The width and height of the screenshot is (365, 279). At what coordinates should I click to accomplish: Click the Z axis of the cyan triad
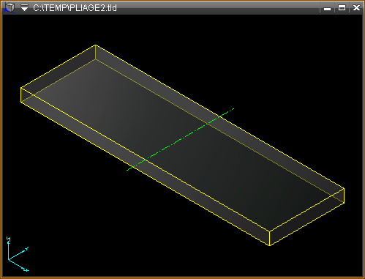tap(9, 248)
